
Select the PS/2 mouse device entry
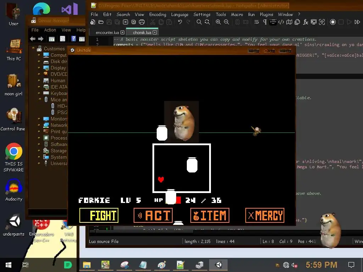coord(59,112)
